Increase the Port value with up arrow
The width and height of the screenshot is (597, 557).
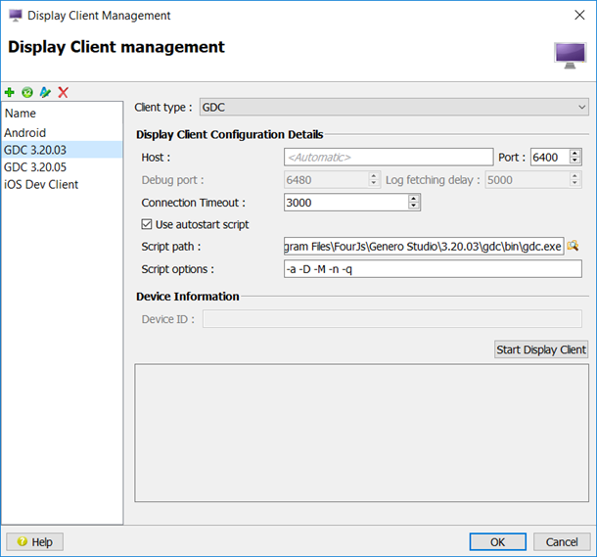point(574,153)
